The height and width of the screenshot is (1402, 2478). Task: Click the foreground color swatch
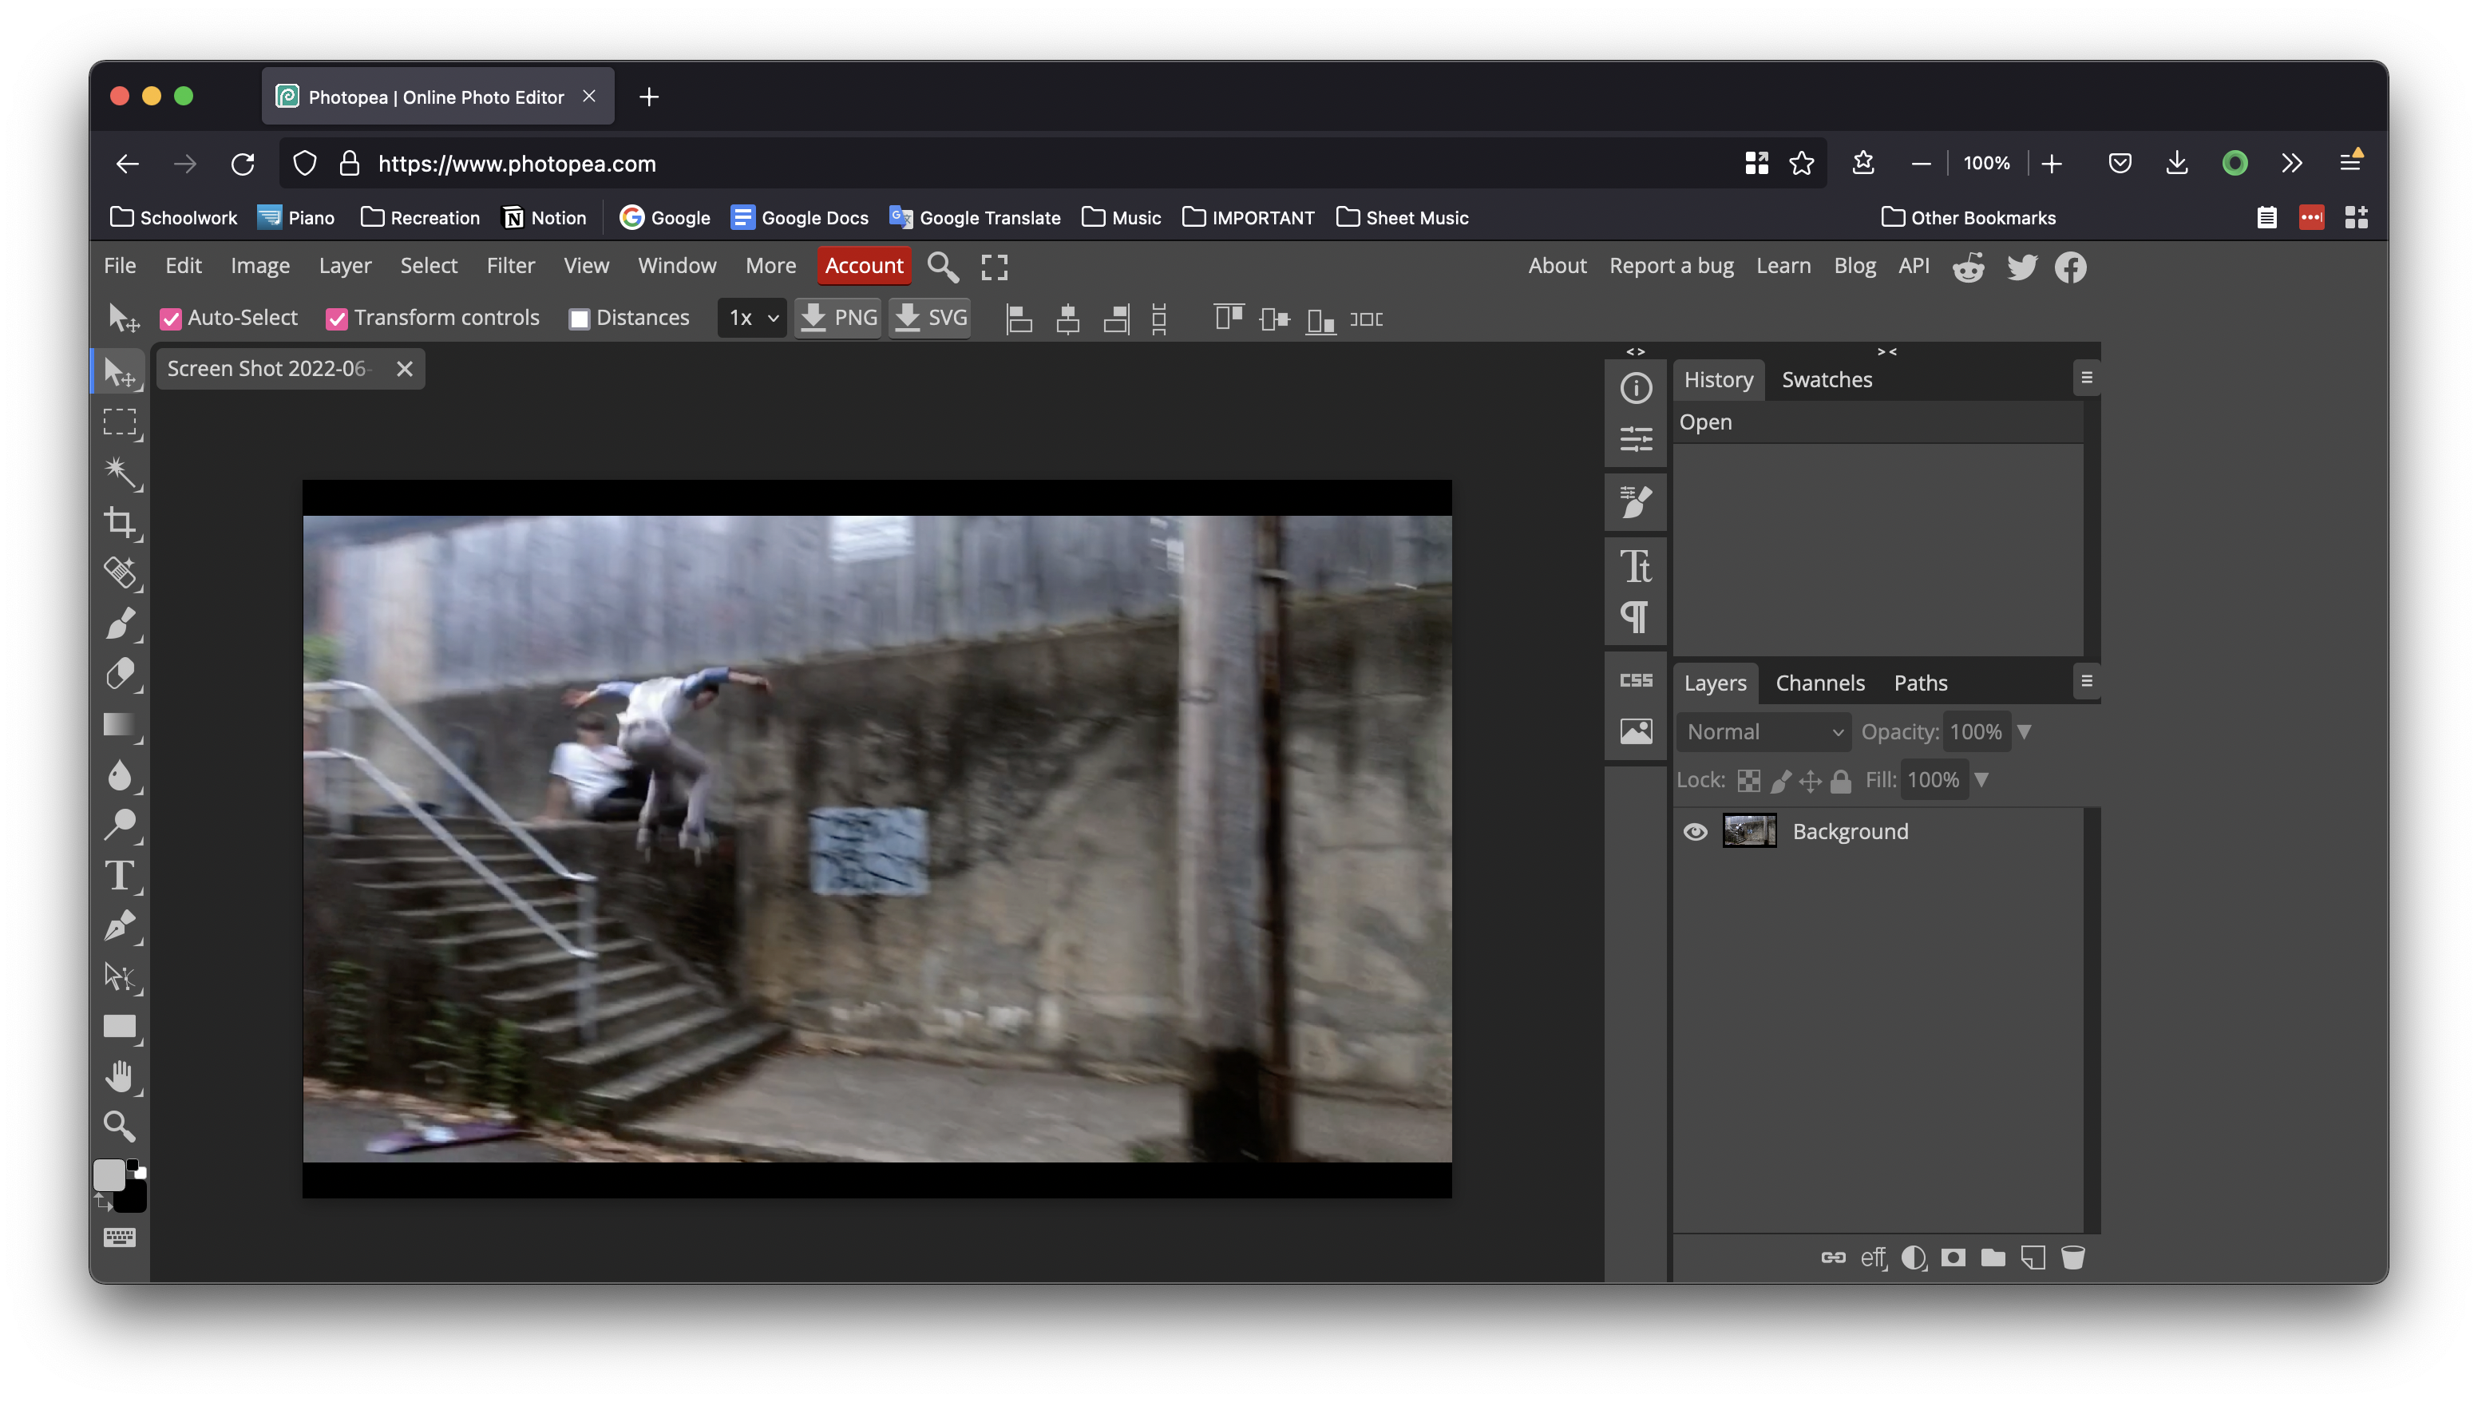click(x=109, y=1174)
